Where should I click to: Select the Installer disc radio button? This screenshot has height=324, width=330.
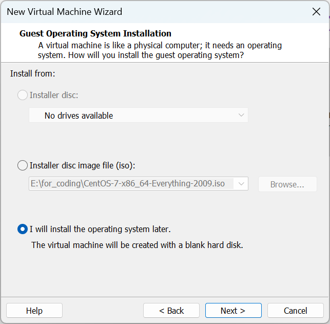[x=23, y=95]
